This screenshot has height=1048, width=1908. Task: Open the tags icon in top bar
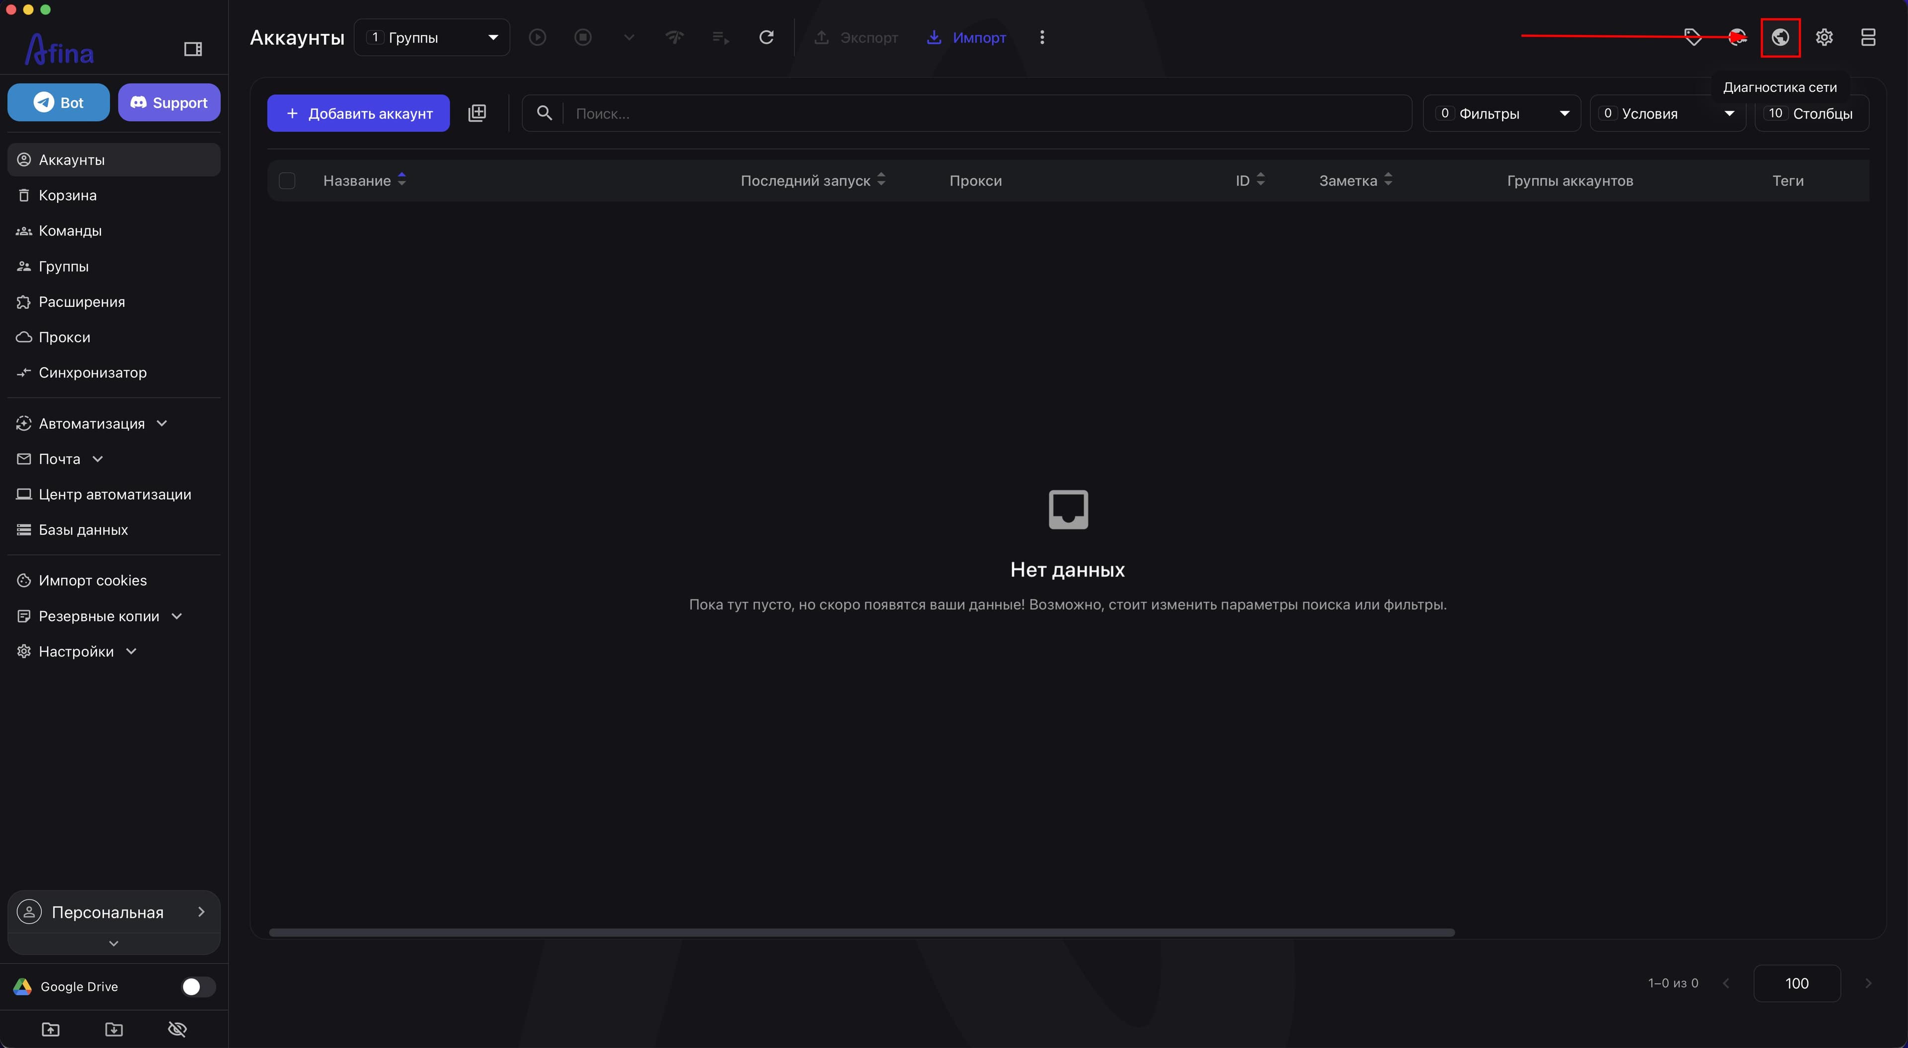[x=1692, y=37]
